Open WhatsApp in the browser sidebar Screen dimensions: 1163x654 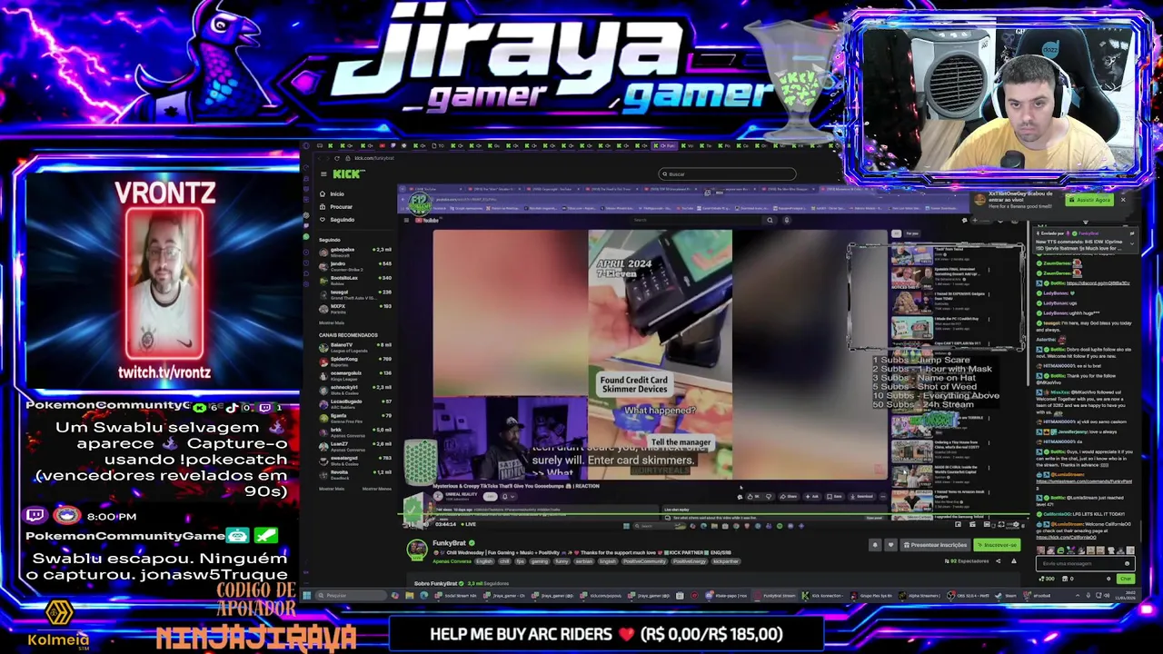[305, 237]
